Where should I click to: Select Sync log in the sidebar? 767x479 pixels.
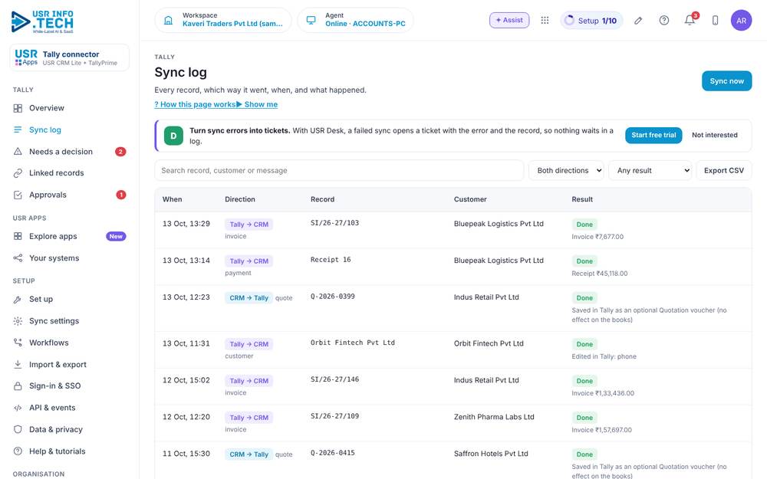[x=70, y=130]
